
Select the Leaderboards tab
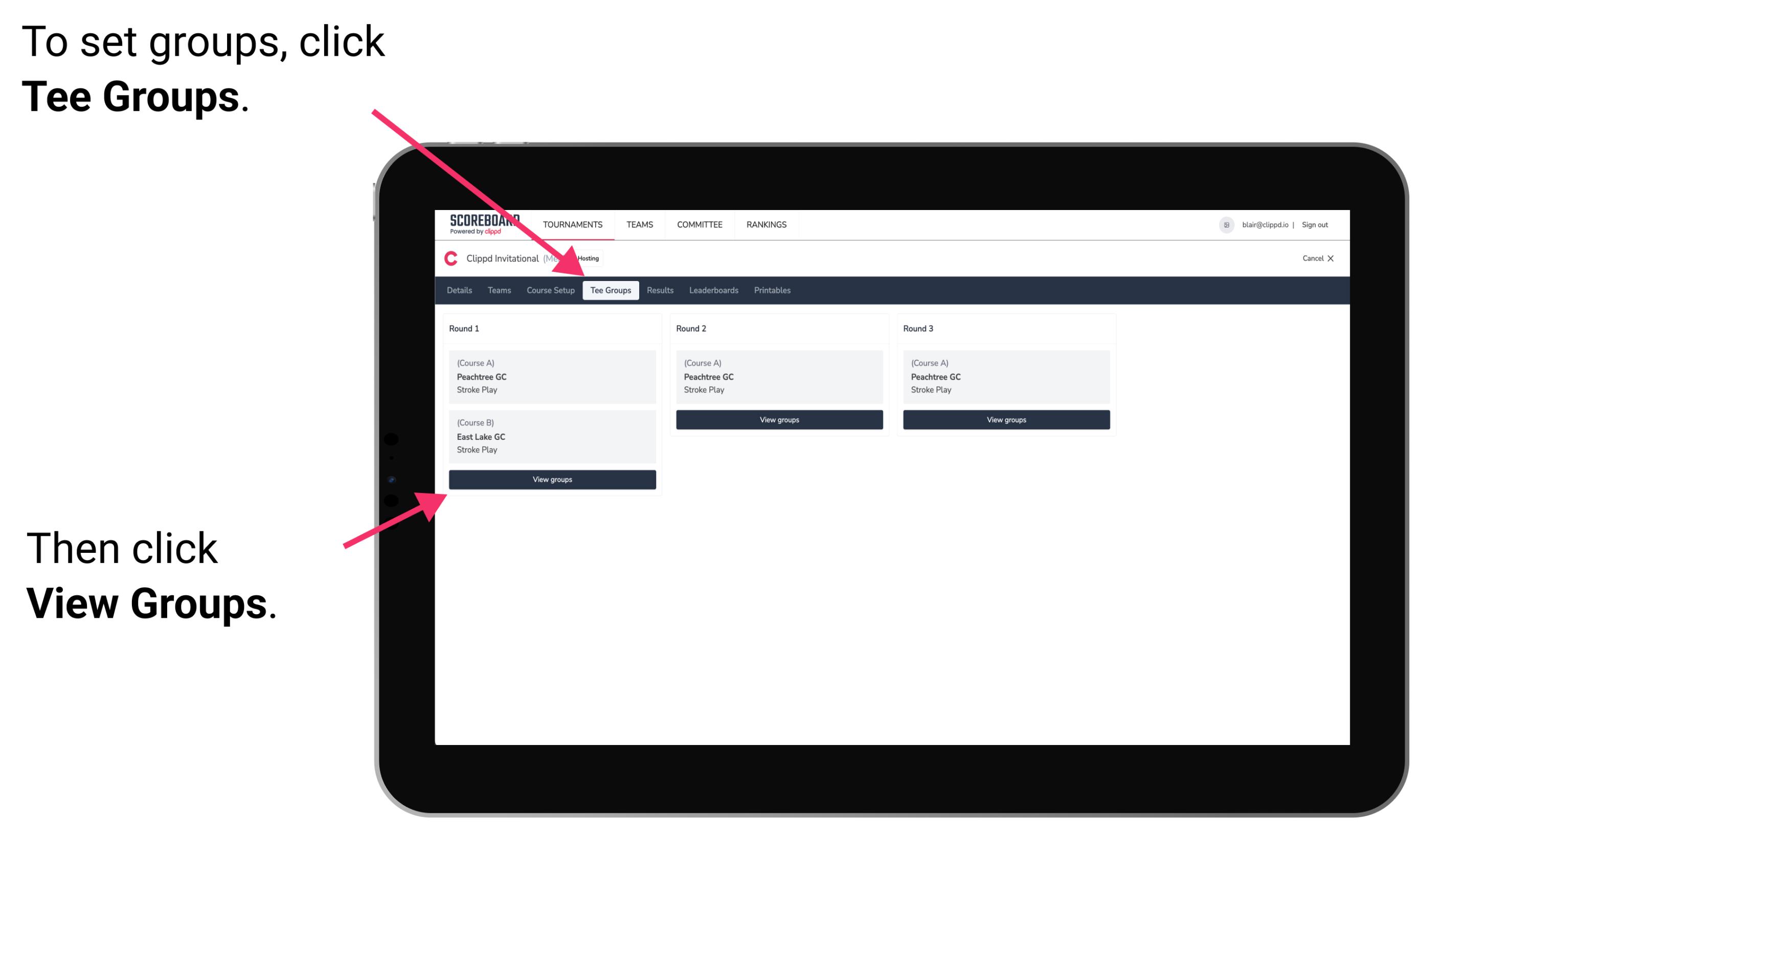tap(712, 290)
